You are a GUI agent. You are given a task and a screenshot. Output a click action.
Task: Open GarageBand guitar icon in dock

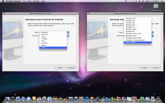[x=65, y=99]
